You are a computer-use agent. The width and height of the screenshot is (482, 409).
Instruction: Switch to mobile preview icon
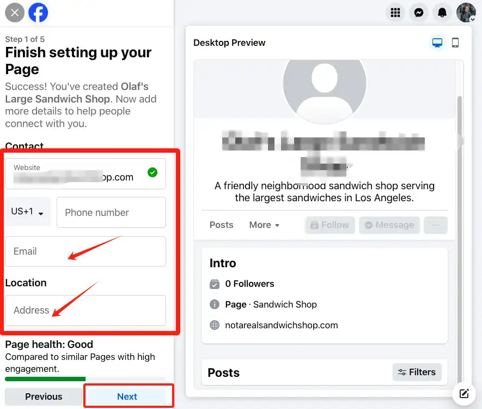(455, 43)
